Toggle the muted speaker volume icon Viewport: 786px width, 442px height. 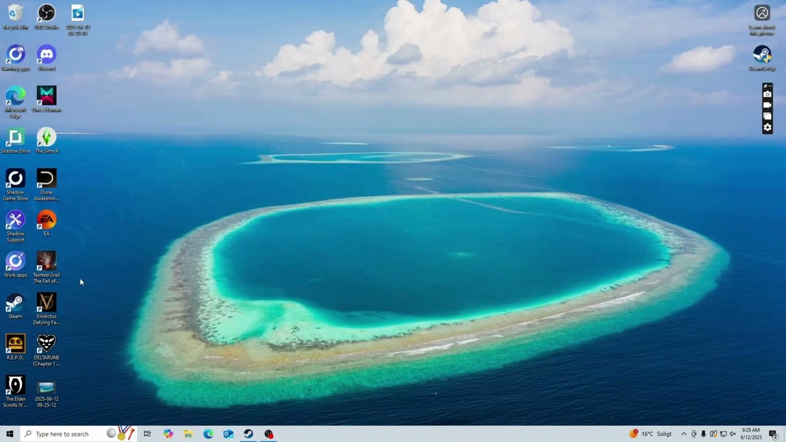733,434
